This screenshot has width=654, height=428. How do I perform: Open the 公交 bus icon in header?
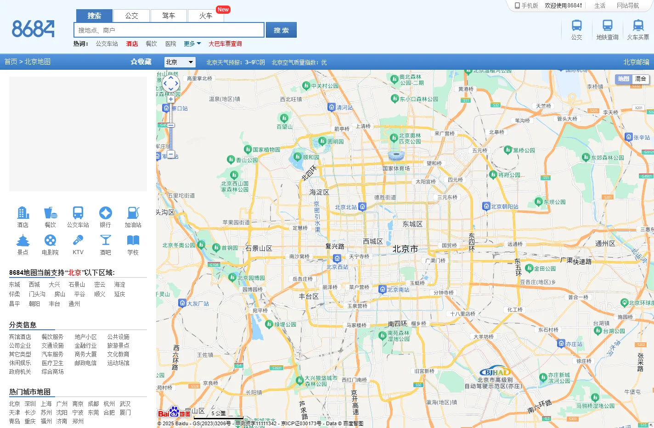577,30
